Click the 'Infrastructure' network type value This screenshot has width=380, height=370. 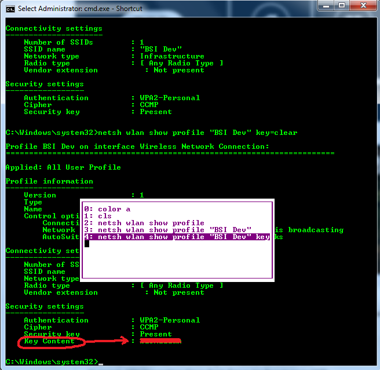(x=172, y=56)
